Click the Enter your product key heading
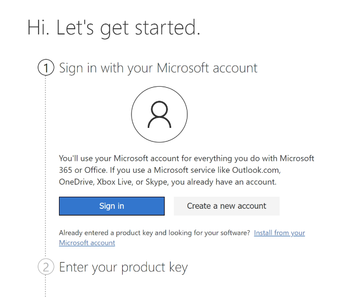 point(123,267)
